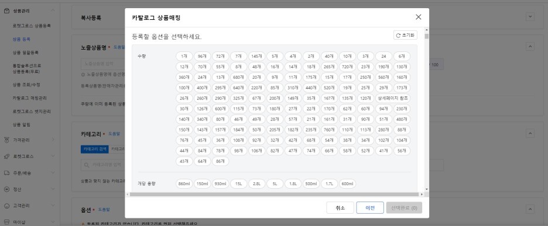Expand the 고객관리 sidebar chevron
548x226 pixels.
53,206
